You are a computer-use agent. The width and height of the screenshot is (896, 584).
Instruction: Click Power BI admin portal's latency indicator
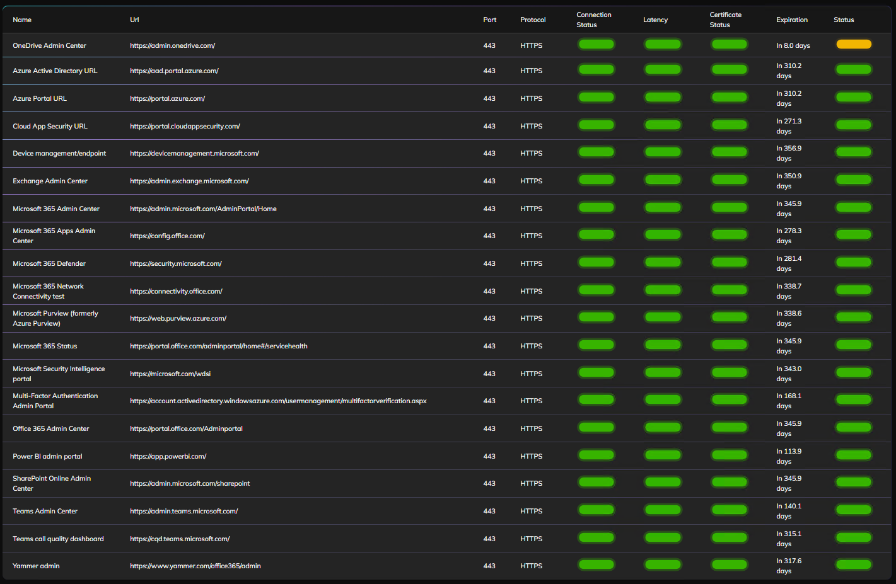[663, 455]
